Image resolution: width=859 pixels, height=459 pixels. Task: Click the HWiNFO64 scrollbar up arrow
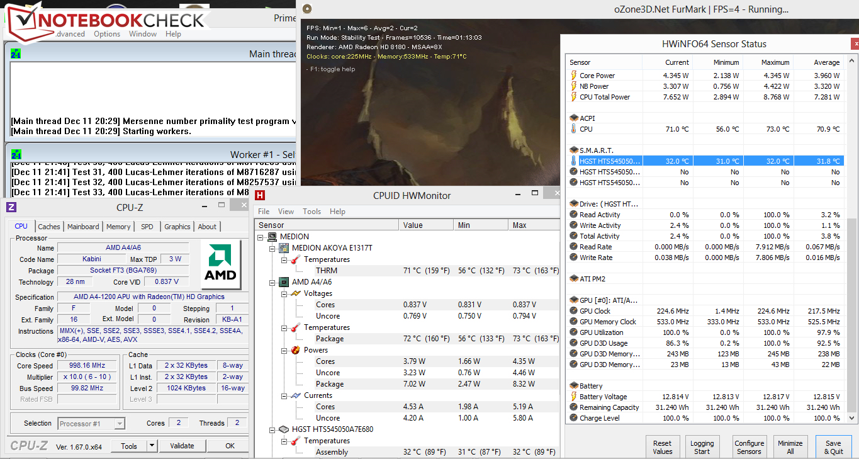pos(853,60)
